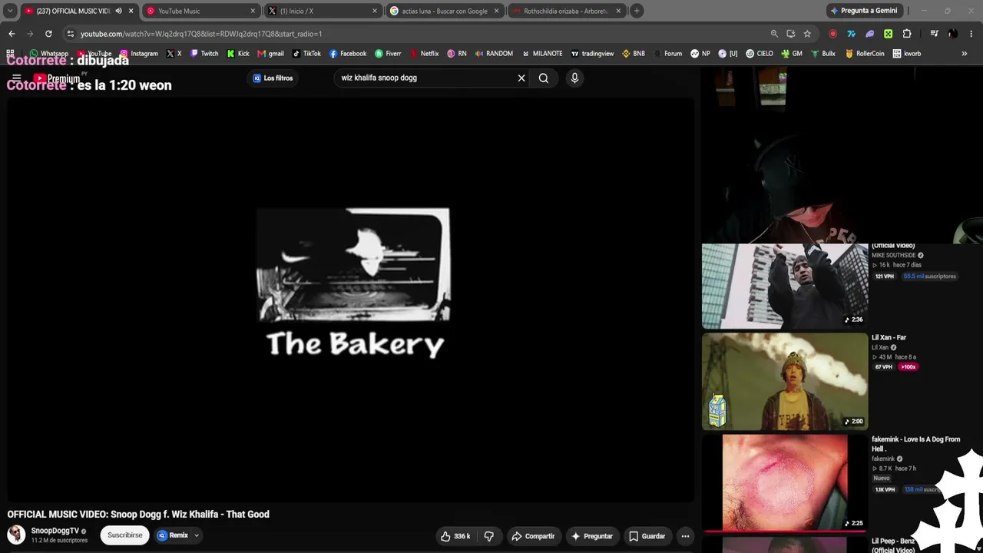Mute the tab via speaker icon
The height and width of the screenshot is (553, 983).
[118, 11]
